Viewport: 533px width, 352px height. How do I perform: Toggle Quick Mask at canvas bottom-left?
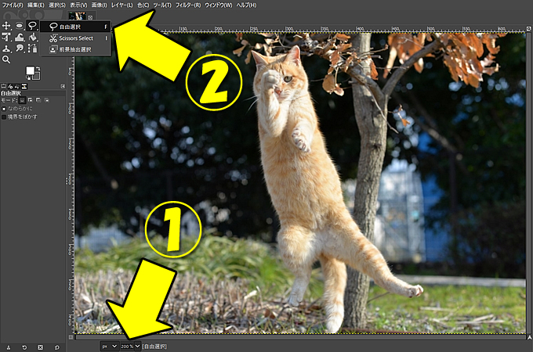(x=71, y=337)
